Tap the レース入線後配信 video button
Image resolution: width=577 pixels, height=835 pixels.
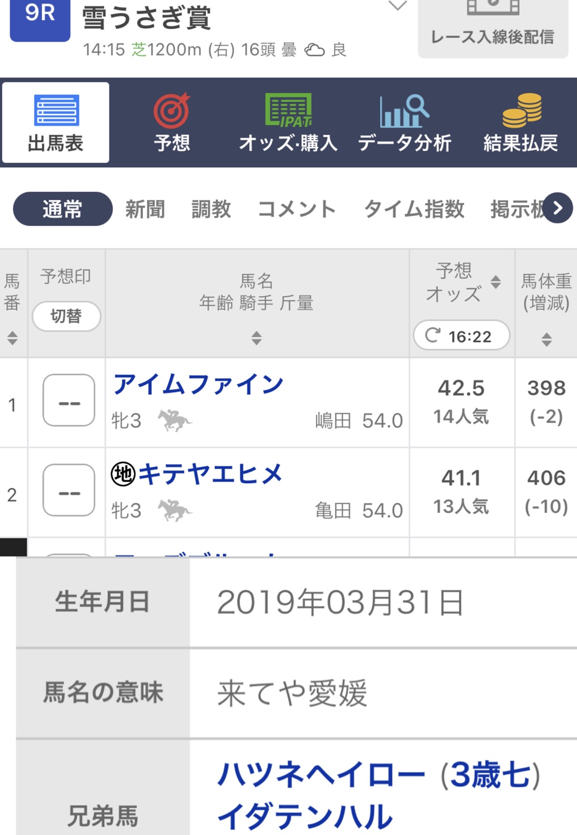pyautogui.click(x=492, y=28)
